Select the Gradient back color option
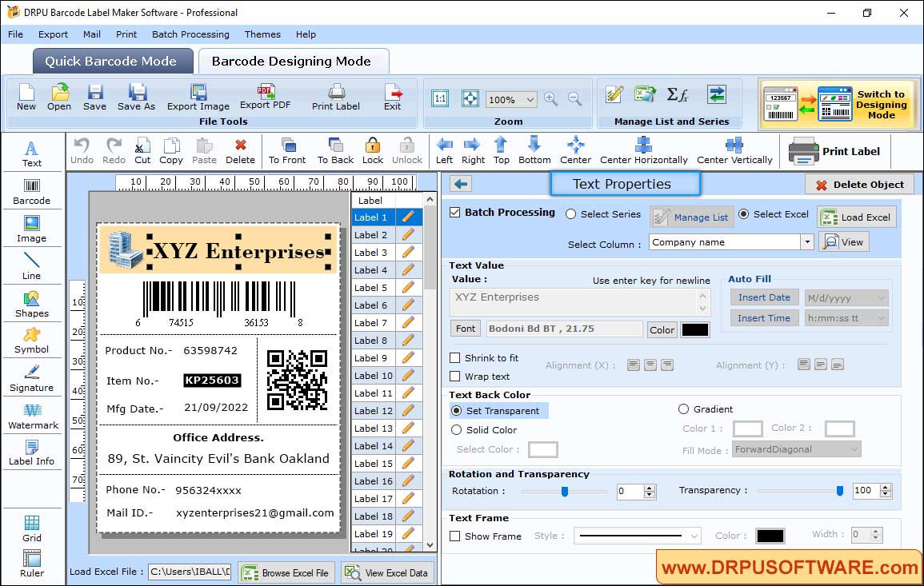 click(683, 409)
